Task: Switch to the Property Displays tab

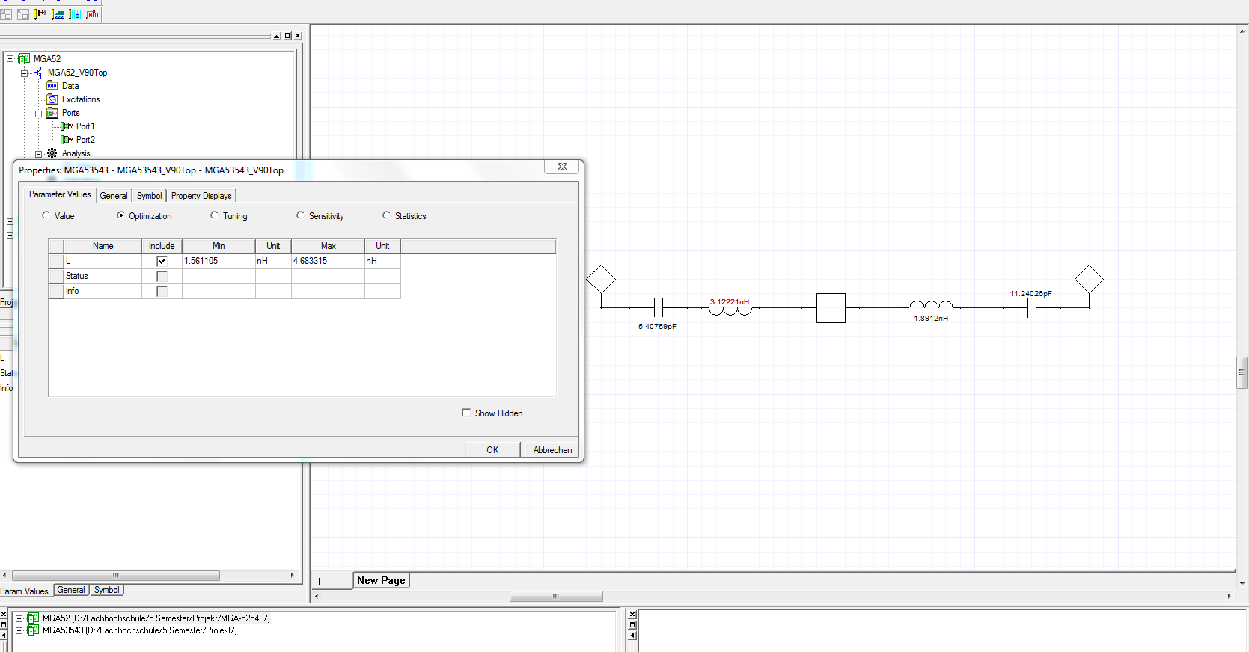Action: [201, 196]
